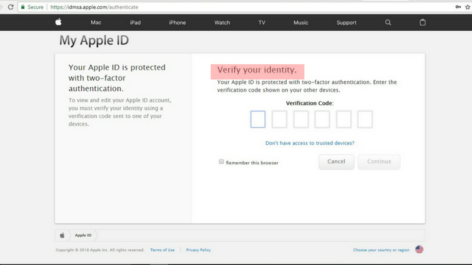Bookmark this page with star icon

[468, 7]
